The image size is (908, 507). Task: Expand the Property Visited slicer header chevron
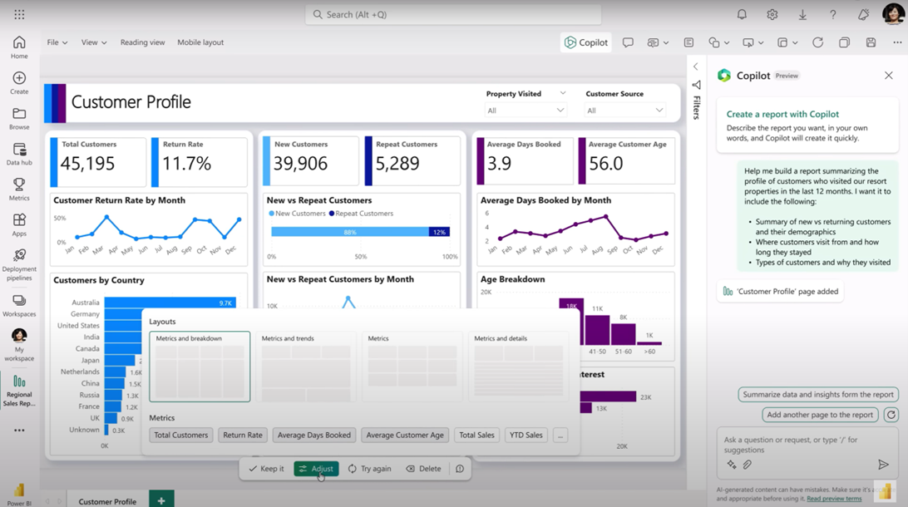tap(562, 93)
